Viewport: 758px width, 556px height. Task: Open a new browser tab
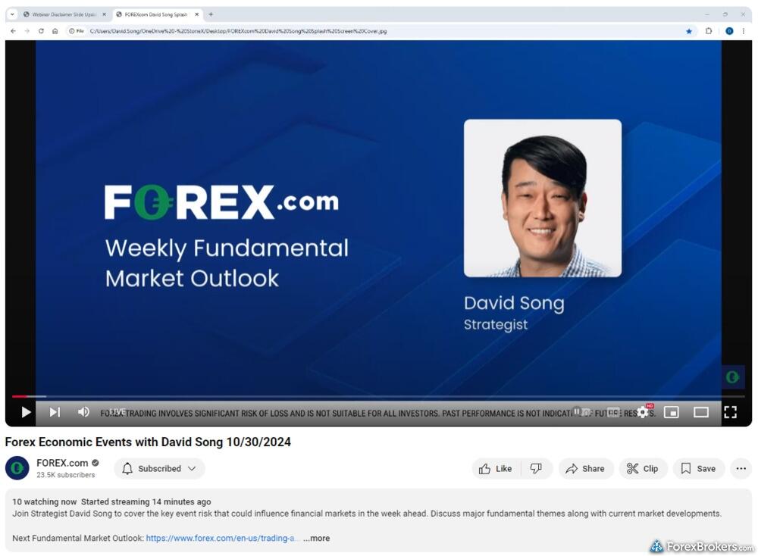(211, 14)
